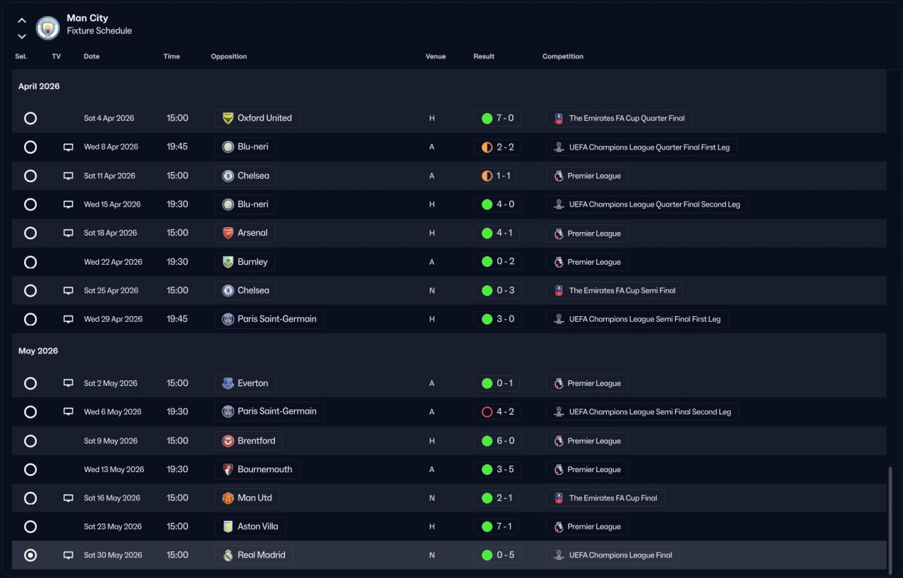Viewport: 903px width, 578px height.
Task: Open The Emirates FA Cup Final competition link
Action: coord(605,498)
